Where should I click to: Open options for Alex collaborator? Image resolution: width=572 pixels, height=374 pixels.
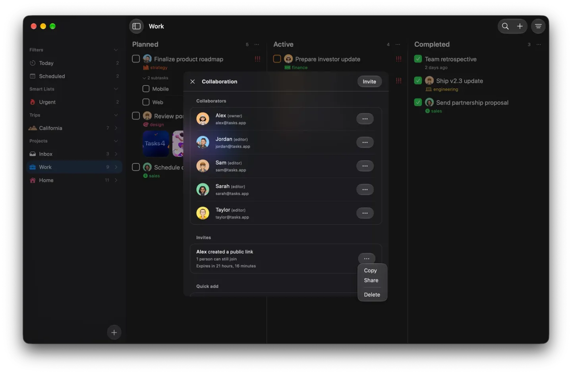click(365, 119)
